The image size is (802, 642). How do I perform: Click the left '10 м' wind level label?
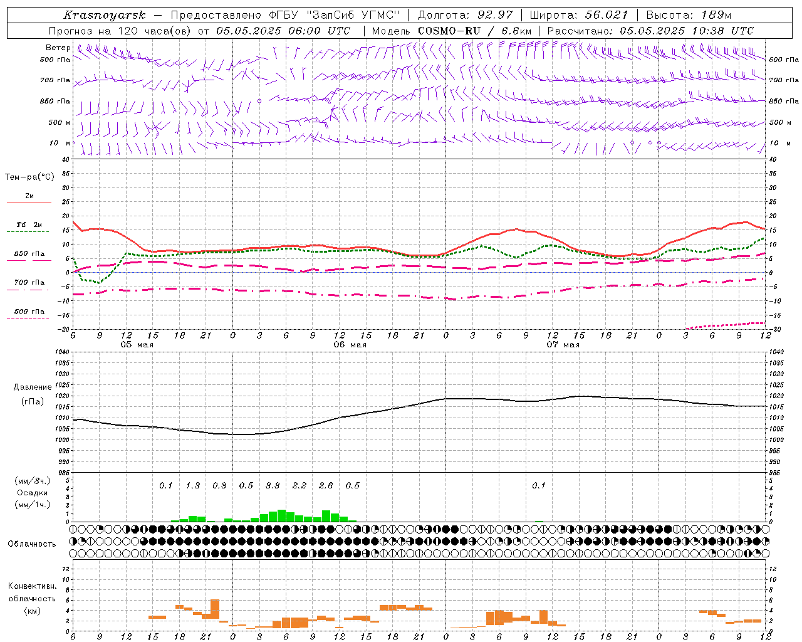[x=60, y=143]
